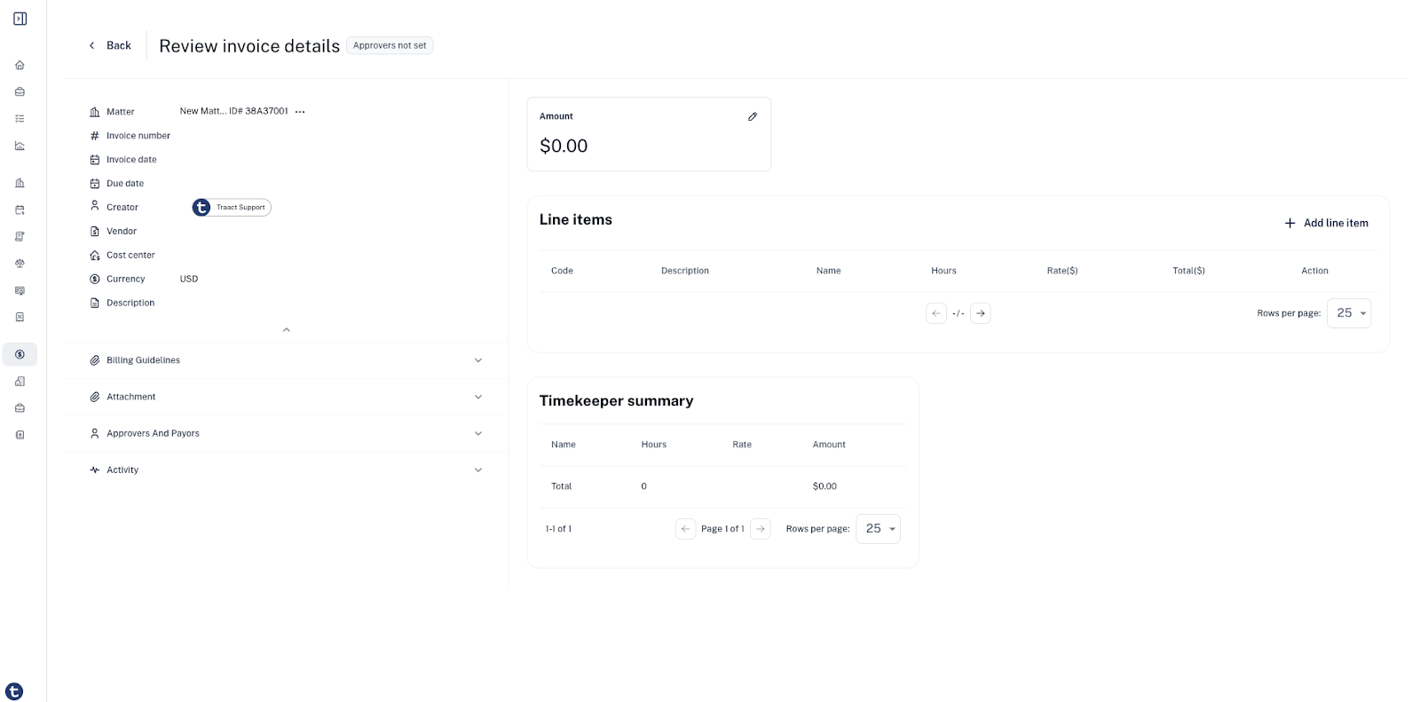The image size is (1420, 702).
Task: Go to previous Timekeeper summary page
Action: point(685,529)
